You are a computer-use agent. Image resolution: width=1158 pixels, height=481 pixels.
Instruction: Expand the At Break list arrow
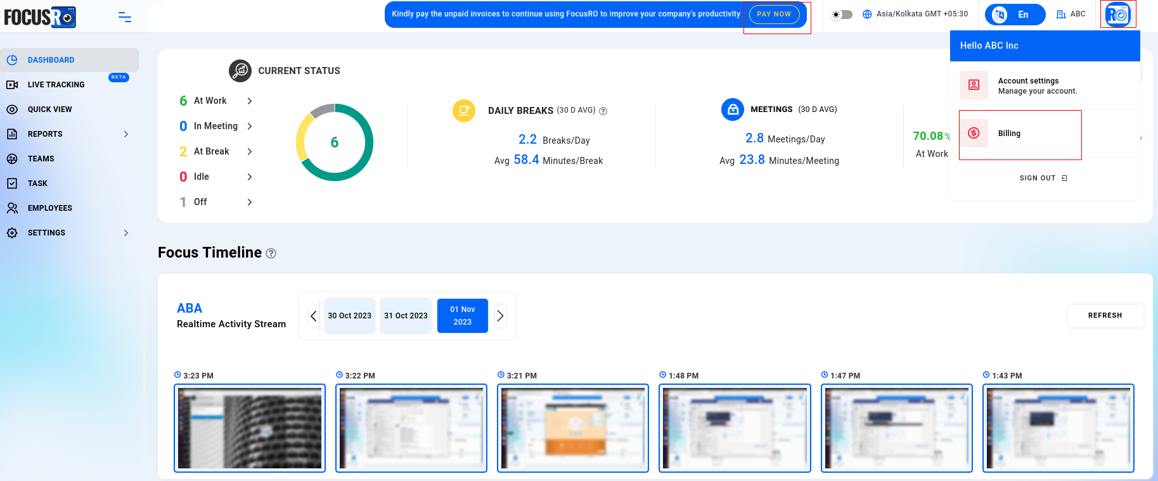tap(250, 152)
